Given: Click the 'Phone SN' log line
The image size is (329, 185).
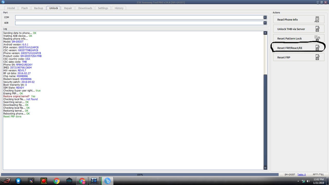Looking at the screenshot, I should pos(18,65).
